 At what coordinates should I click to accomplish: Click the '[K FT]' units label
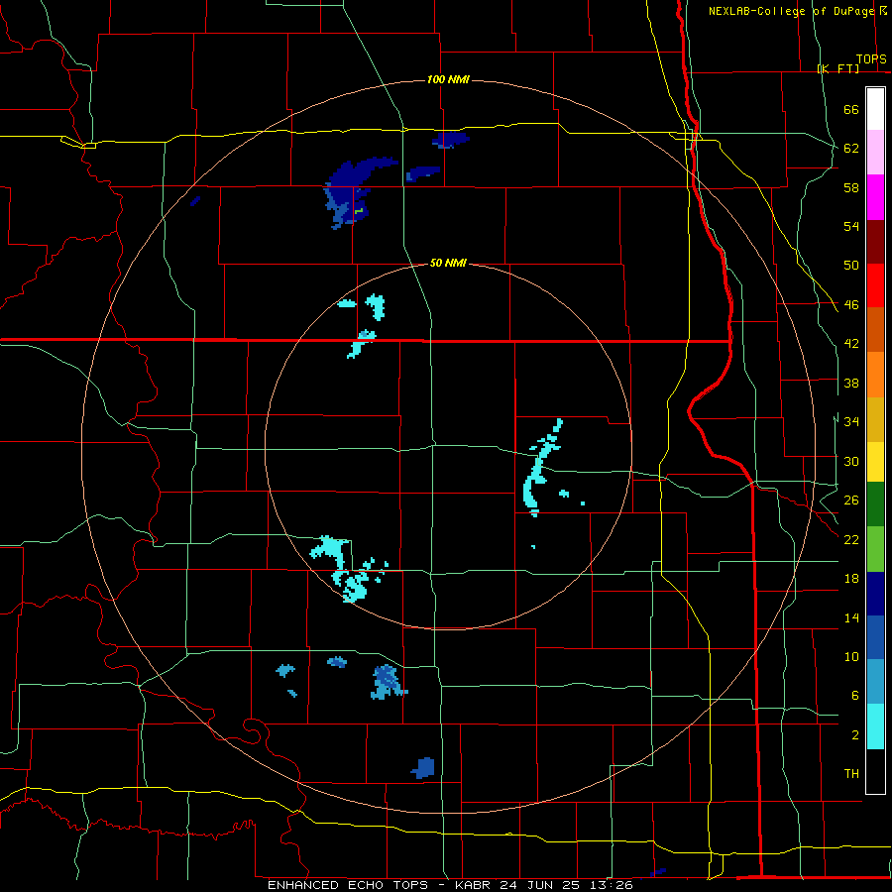point(837,68)
